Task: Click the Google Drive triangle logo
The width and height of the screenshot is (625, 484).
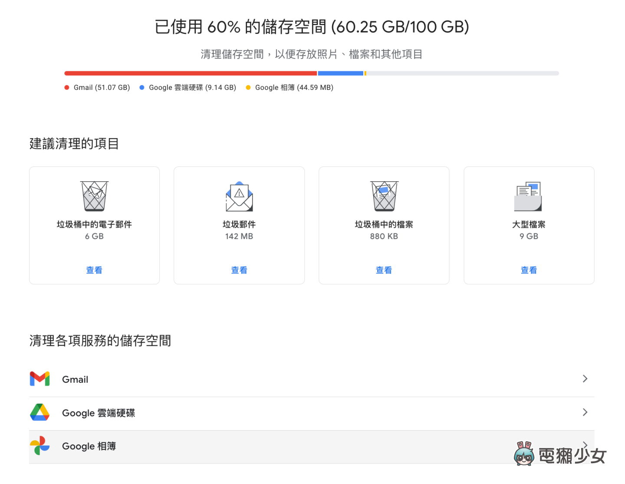Action: click(39, 412)
